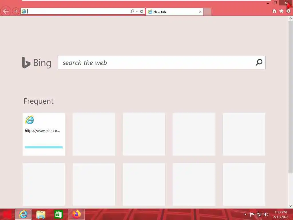This screenshot has width=293, height=220.
Task: Open the clock showing 1:13 PM
Action: (x=280, y=215)
